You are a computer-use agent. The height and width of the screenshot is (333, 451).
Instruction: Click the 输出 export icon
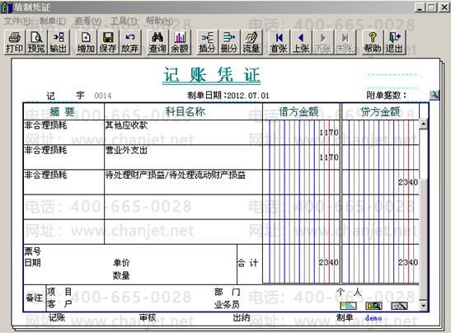tap(59, 43)
